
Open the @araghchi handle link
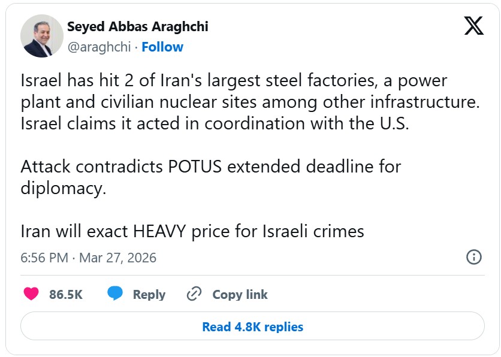(99, 47)
